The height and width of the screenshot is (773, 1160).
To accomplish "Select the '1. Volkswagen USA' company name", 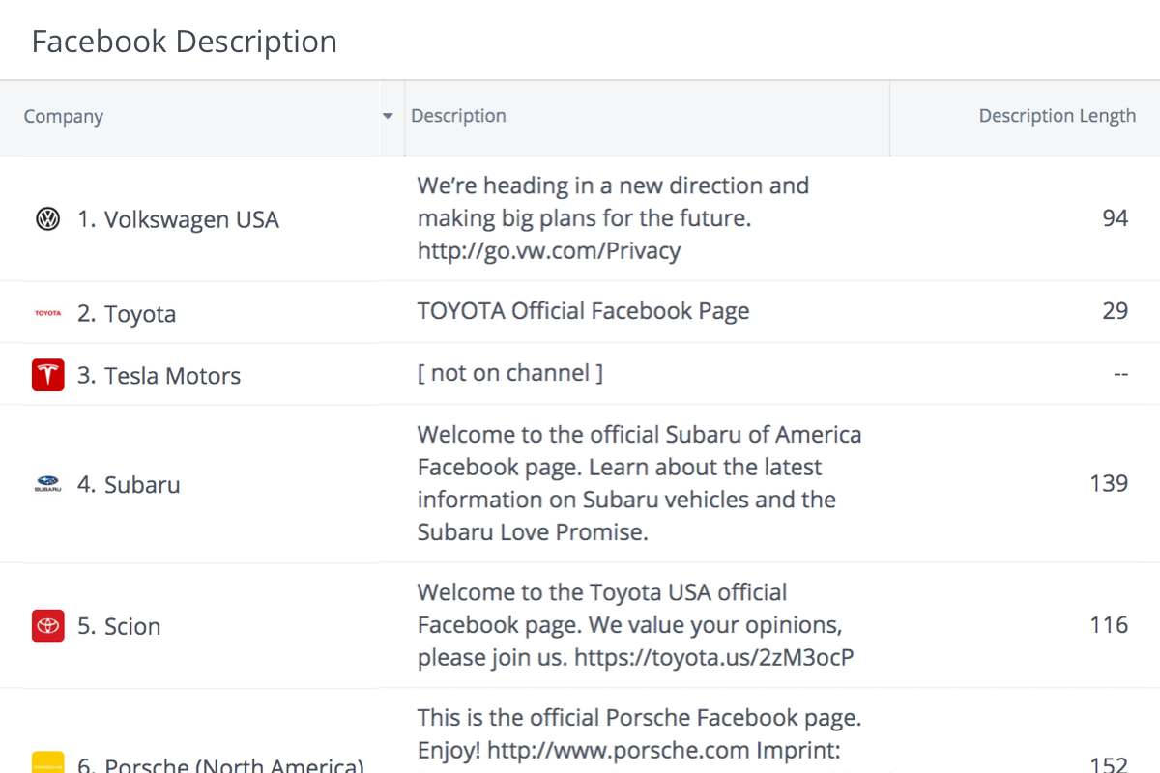I will (x=178, y=219).
